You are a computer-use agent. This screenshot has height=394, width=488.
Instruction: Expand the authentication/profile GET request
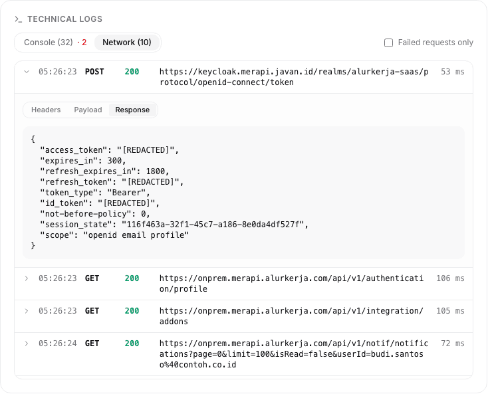27,278
